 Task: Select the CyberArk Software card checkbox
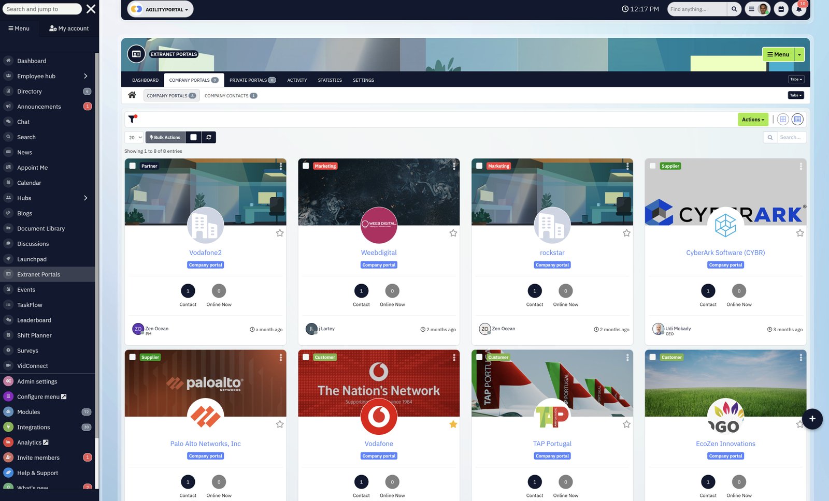pyautogui.click(x=653, y=166)
